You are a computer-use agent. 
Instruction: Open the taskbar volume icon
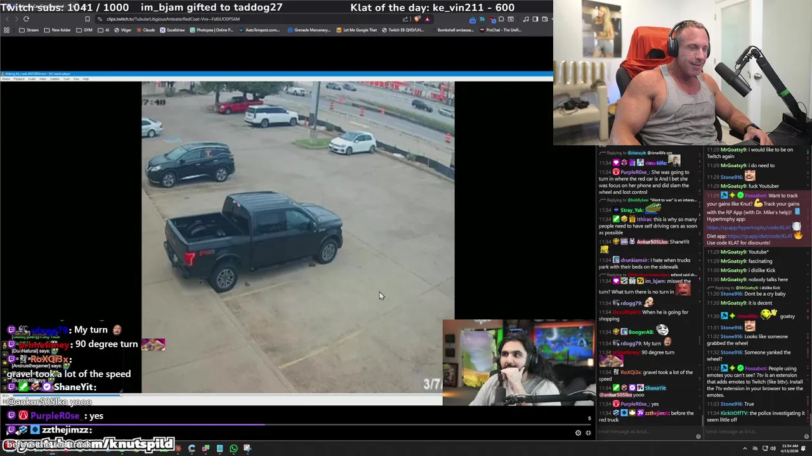[773, 448]
